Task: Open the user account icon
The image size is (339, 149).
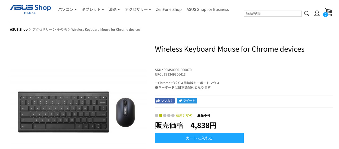Action: [x=317, y=13]
